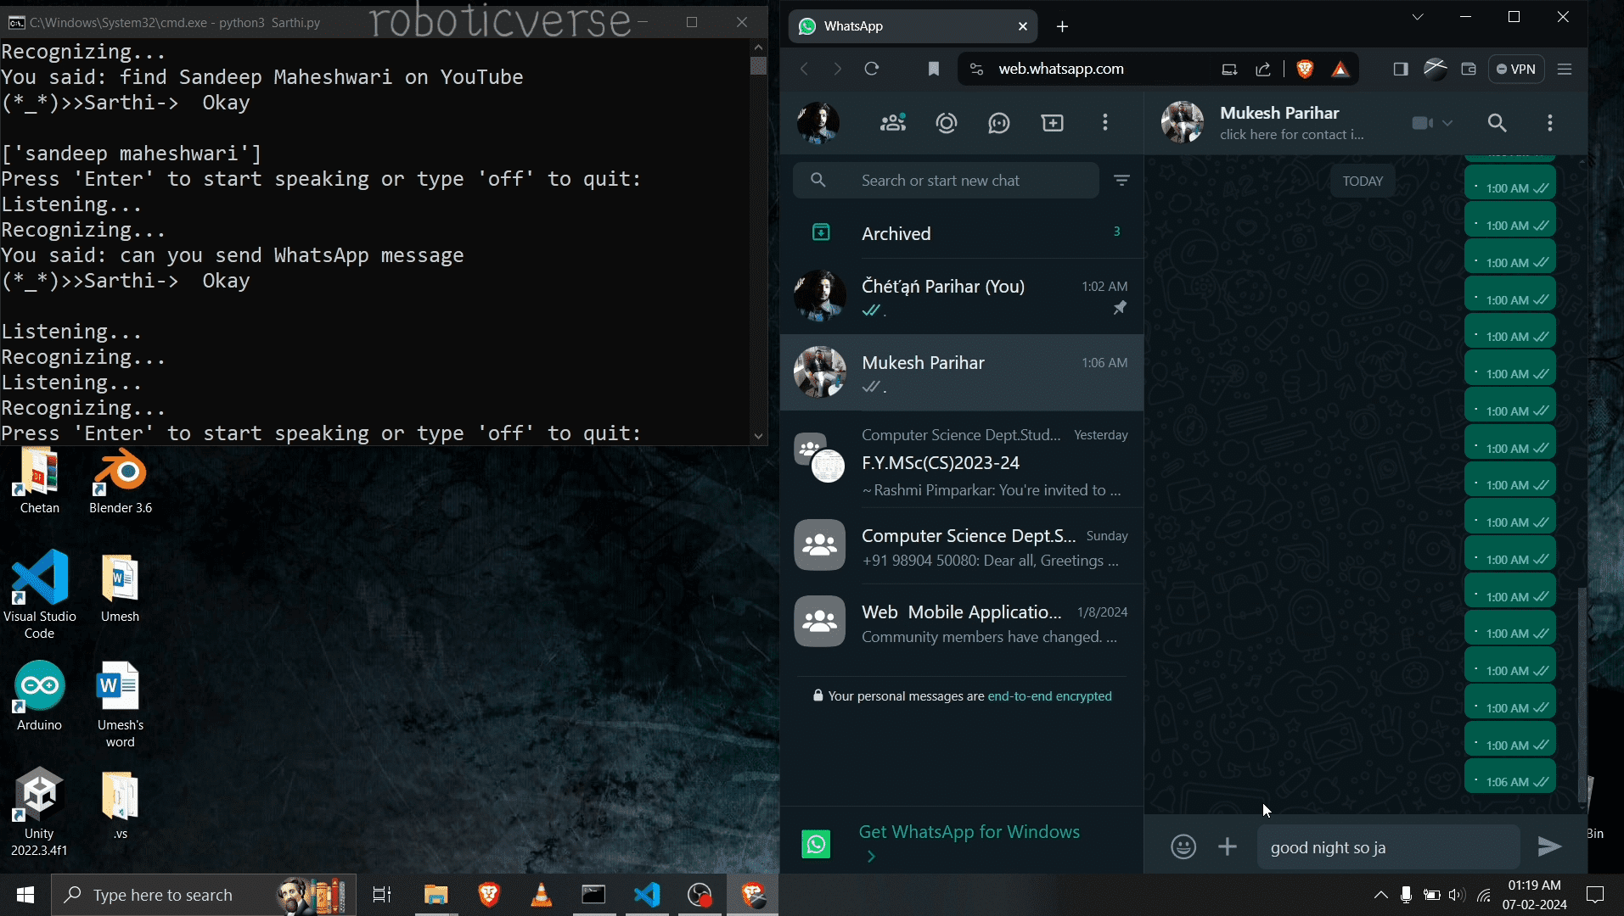The width and height of the screenshot is (1624, 916).
Task: Open the Channels icon
Action: [999, 123]
